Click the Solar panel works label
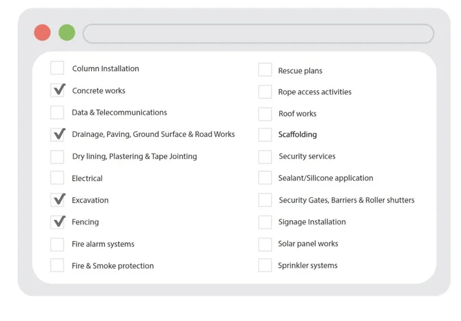The width and height of the screenshot is (461, 321). pyautogui.click(x=308, y=244)
